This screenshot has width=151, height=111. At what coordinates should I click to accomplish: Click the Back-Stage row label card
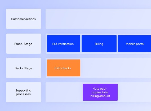pyautogui.click(x=24, y=68)
